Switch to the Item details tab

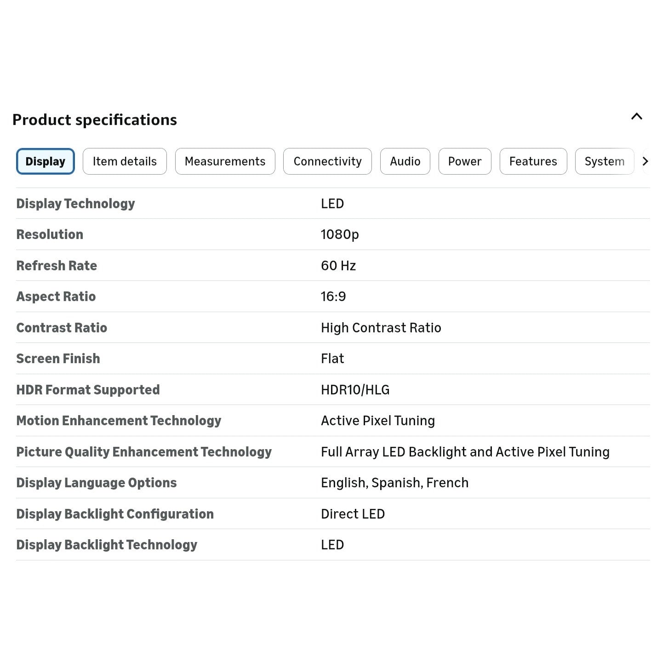click(x=125, y=161)
